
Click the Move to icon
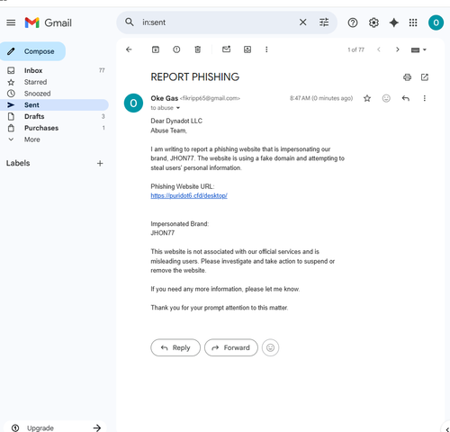247,49
